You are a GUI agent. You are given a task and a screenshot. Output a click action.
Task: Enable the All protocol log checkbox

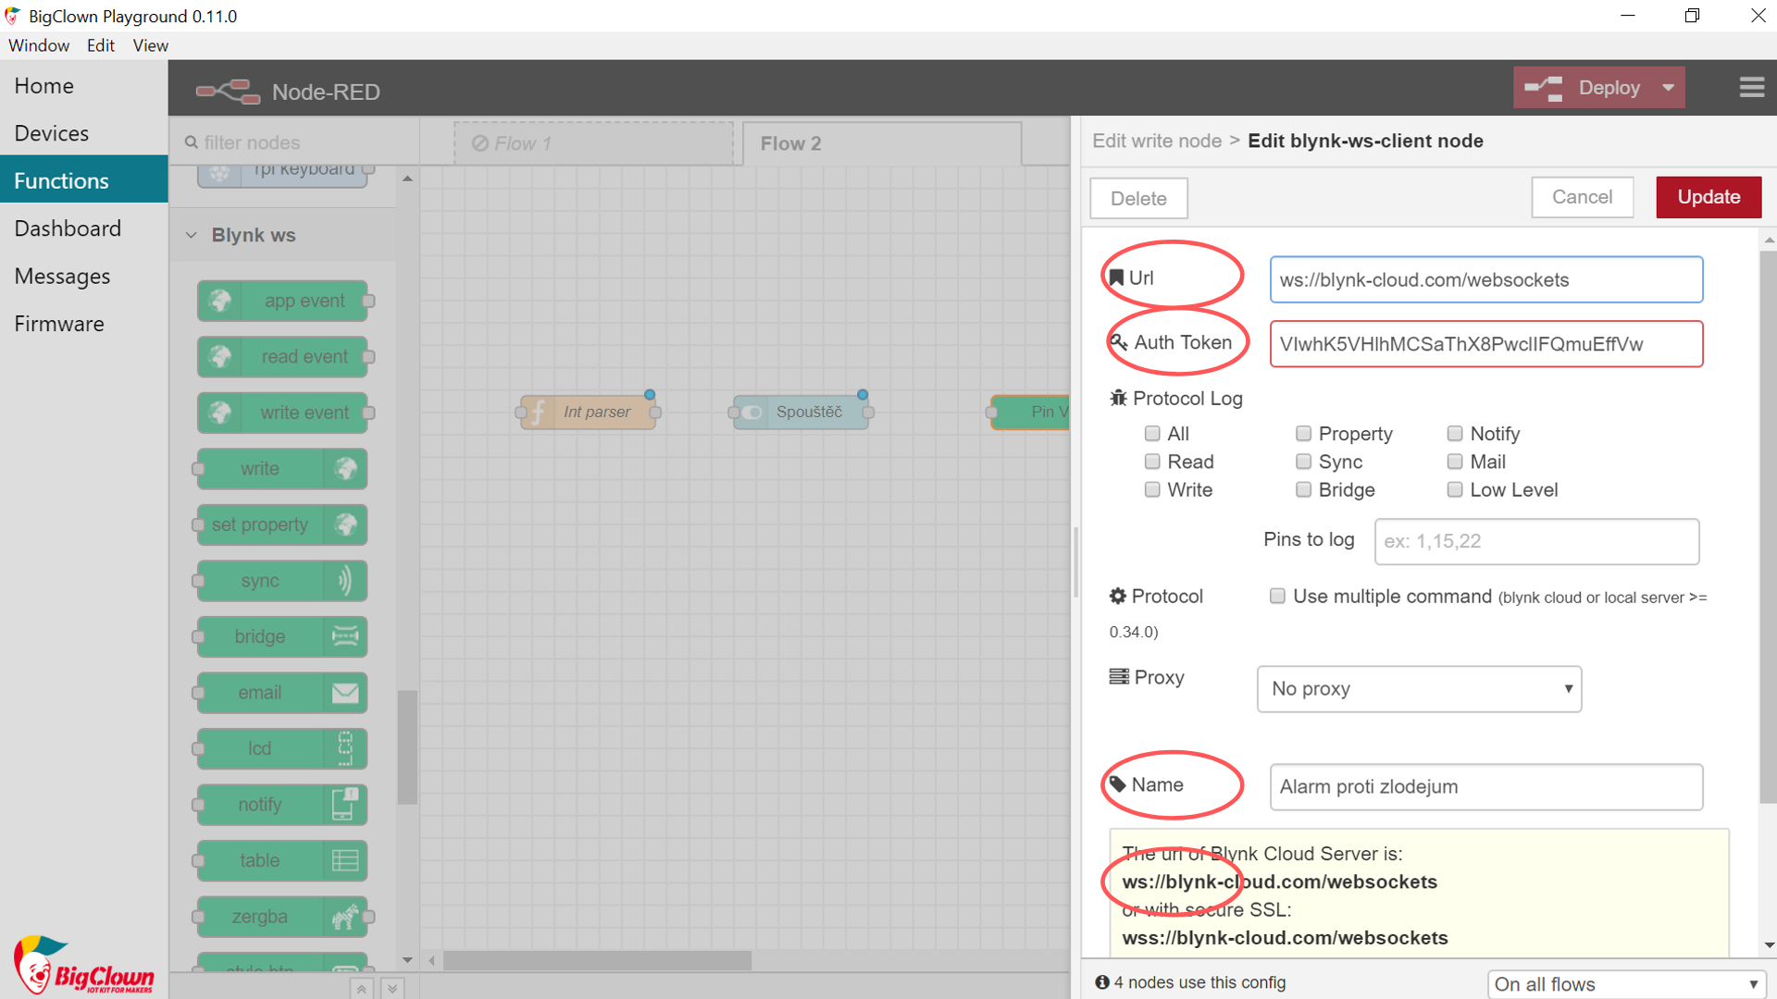coord(1152,433)
